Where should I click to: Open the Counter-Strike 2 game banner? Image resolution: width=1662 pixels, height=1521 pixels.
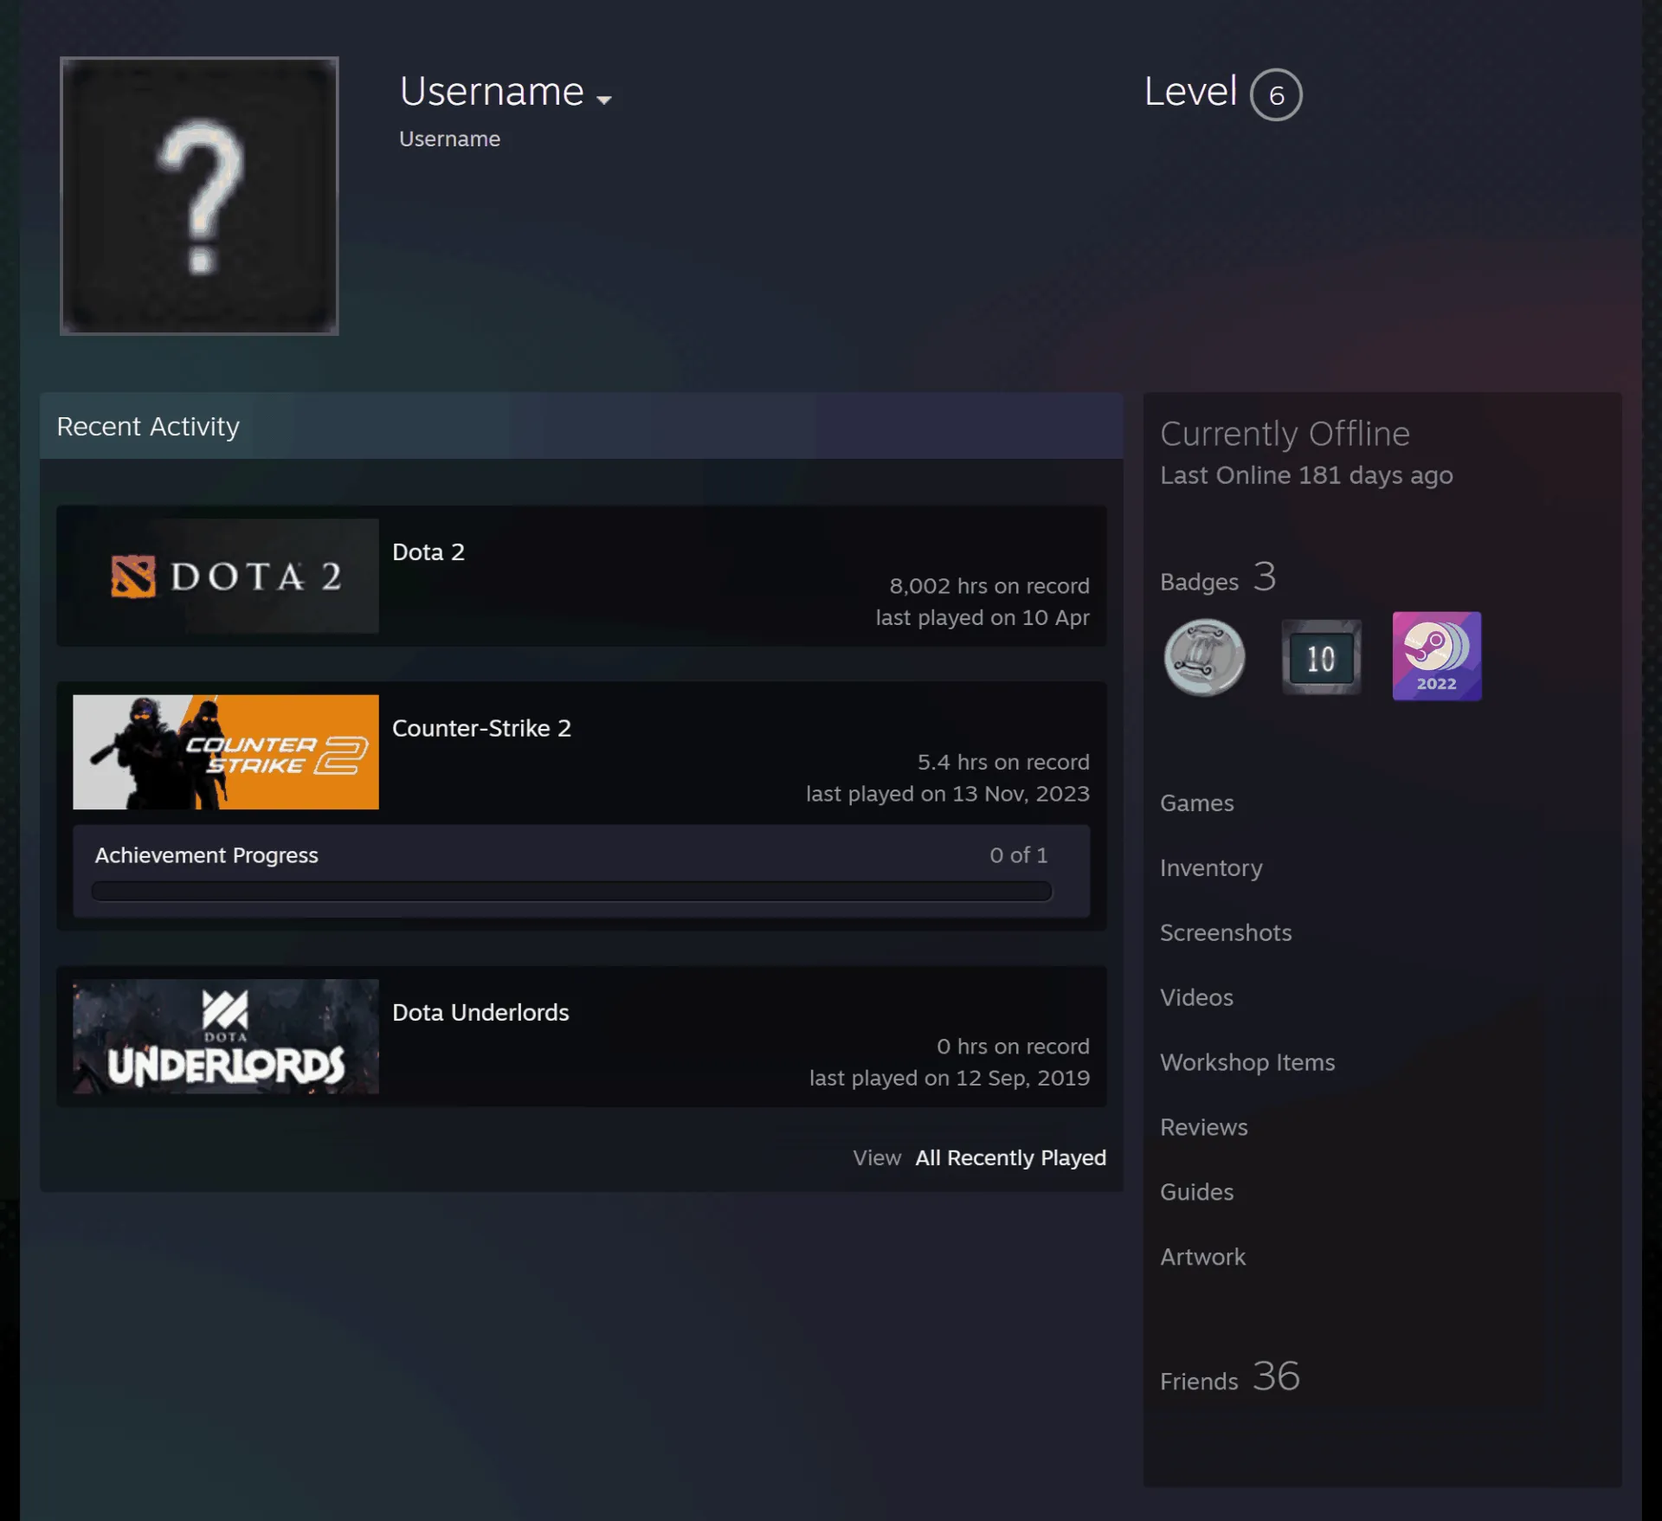[226, 751]
